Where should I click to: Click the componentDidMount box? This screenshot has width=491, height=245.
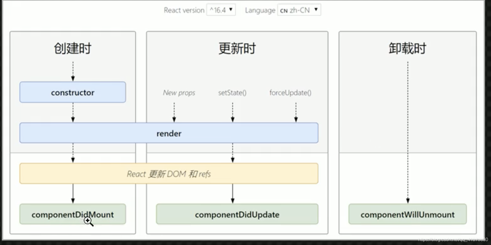73,214
